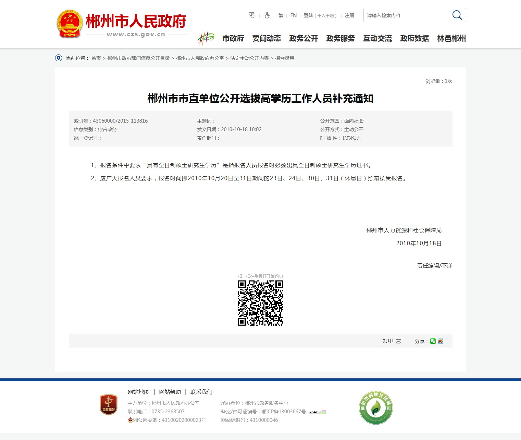The image size is (521, 440).
Task: Click the 网站地图 footer link
Action: 138,392
